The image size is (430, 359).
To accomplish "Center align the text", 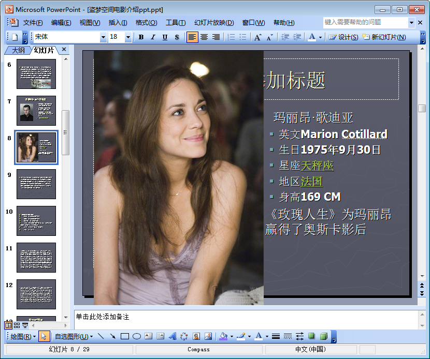I will (204, 37).
